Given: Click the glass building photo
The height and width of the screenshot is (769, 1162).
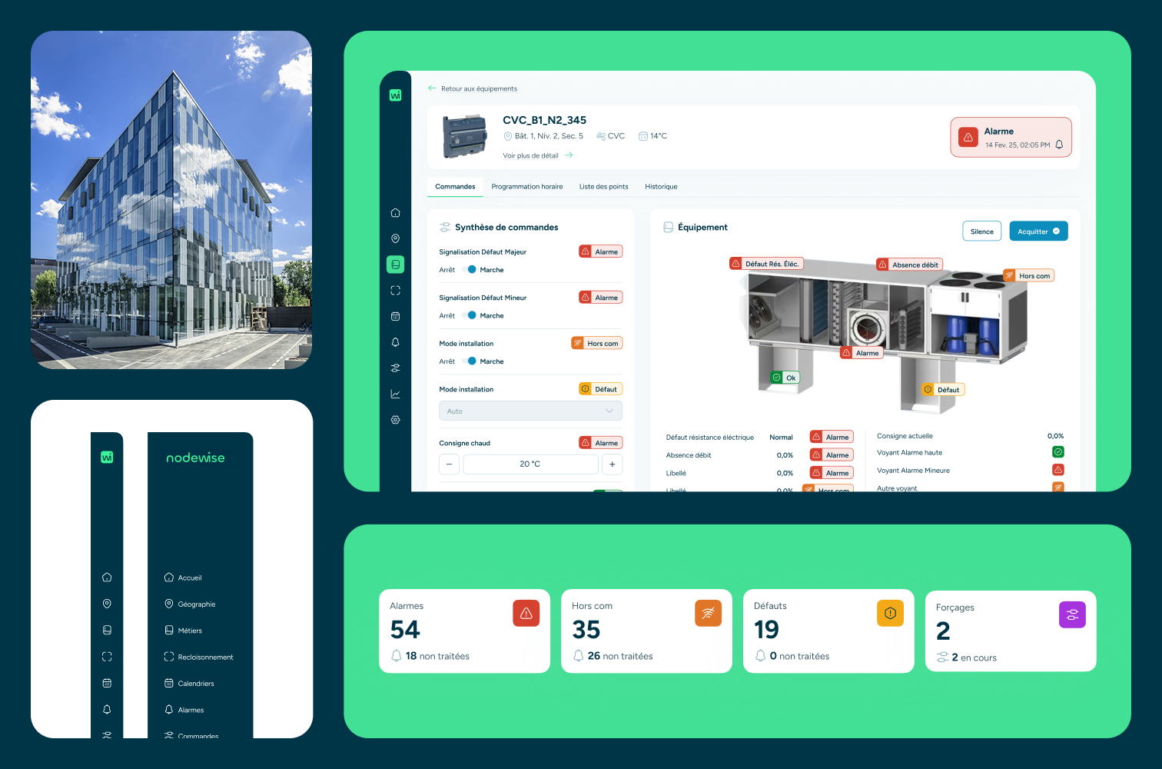Looking at the screenshot, I should pos(171,200).
